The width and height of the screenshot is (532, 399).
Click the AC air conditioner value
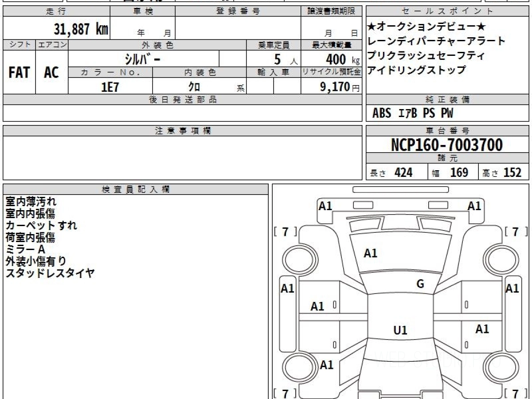(52, 73)
